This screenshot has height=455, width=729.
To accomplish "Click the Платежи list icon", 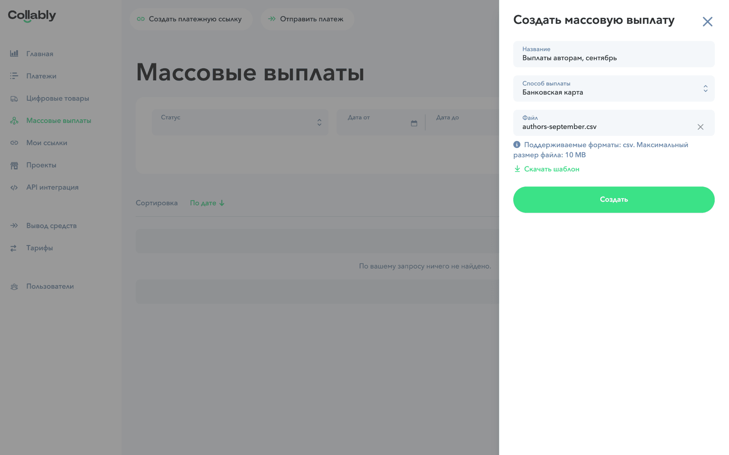I will click(x=14, y=76).
